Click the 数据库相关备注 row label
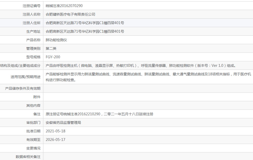Screen dimensions: 253x160 pyautogui.click(x=28, y=157)
